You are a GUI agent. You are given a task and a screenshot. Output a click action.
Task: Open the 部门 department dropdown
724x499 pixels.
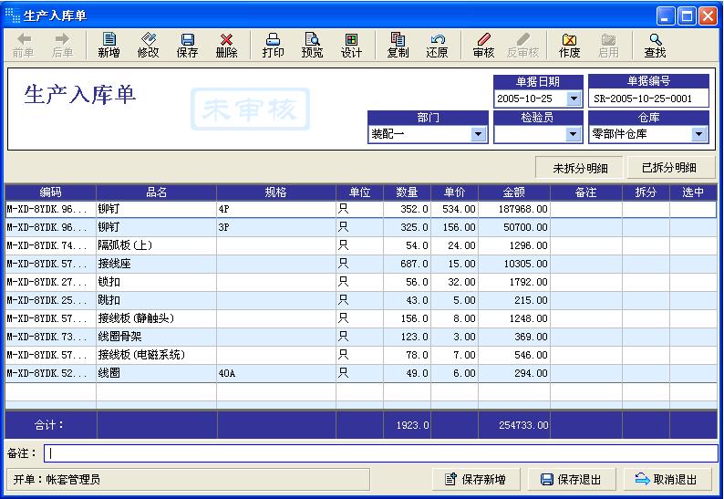click(x=478, y=134)
